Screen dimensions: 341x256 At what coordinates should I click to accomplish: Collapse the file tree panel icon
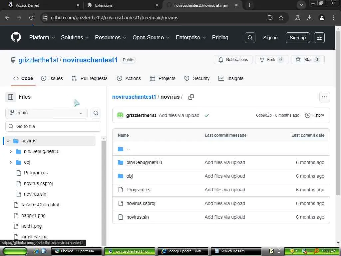coord(11,97)
